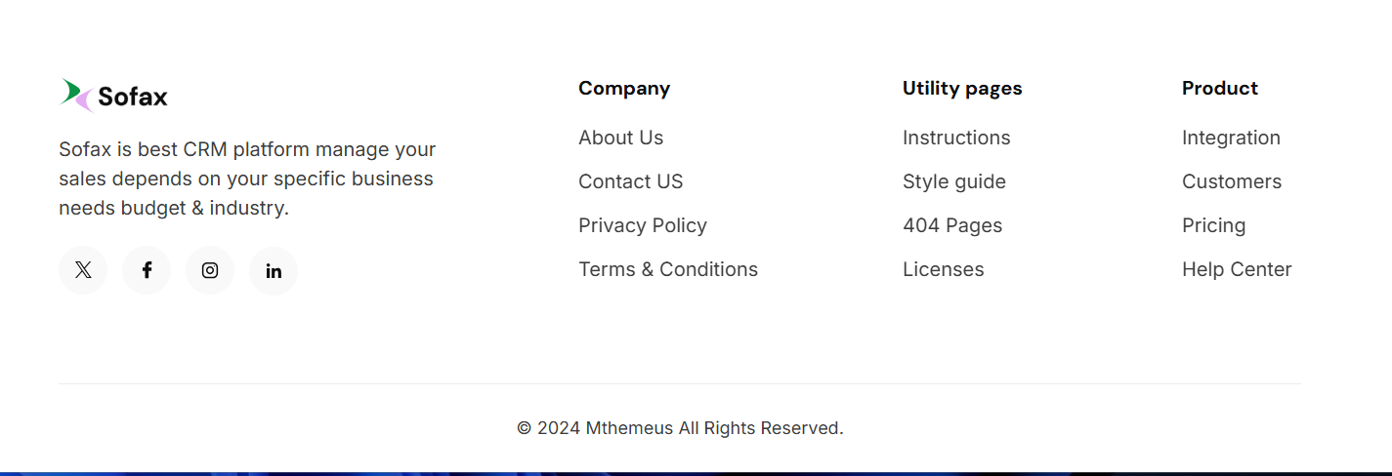Image resolution: width=1392 pixels, height=476 pixels.
Task: Open the Style guide link
Action: coord(953,181)
